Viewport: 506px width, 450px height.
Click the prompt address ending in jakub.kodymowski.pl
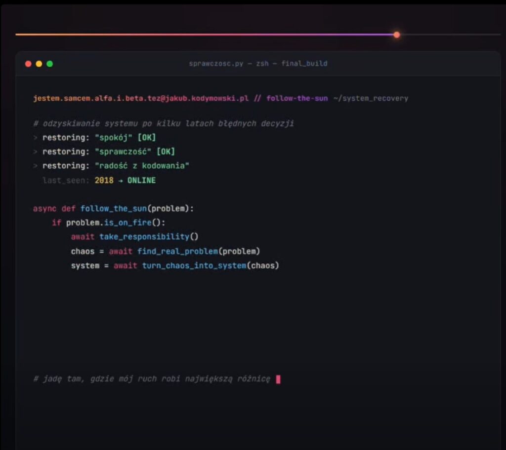141,98
